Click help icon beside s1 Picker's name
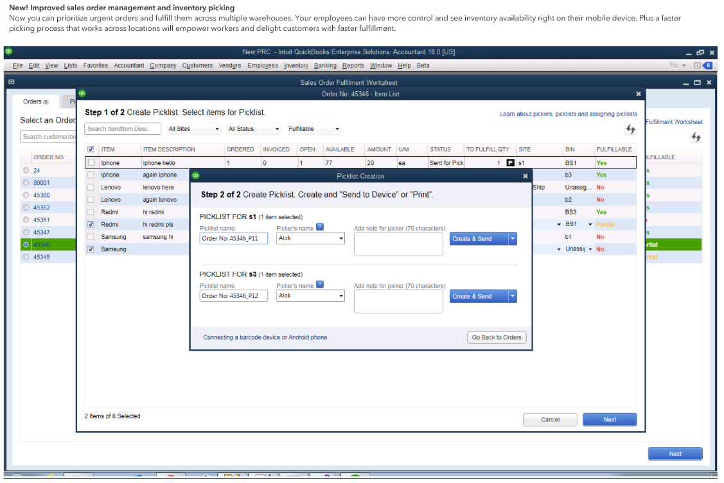The image size is (724, 483). coord(320,227)
